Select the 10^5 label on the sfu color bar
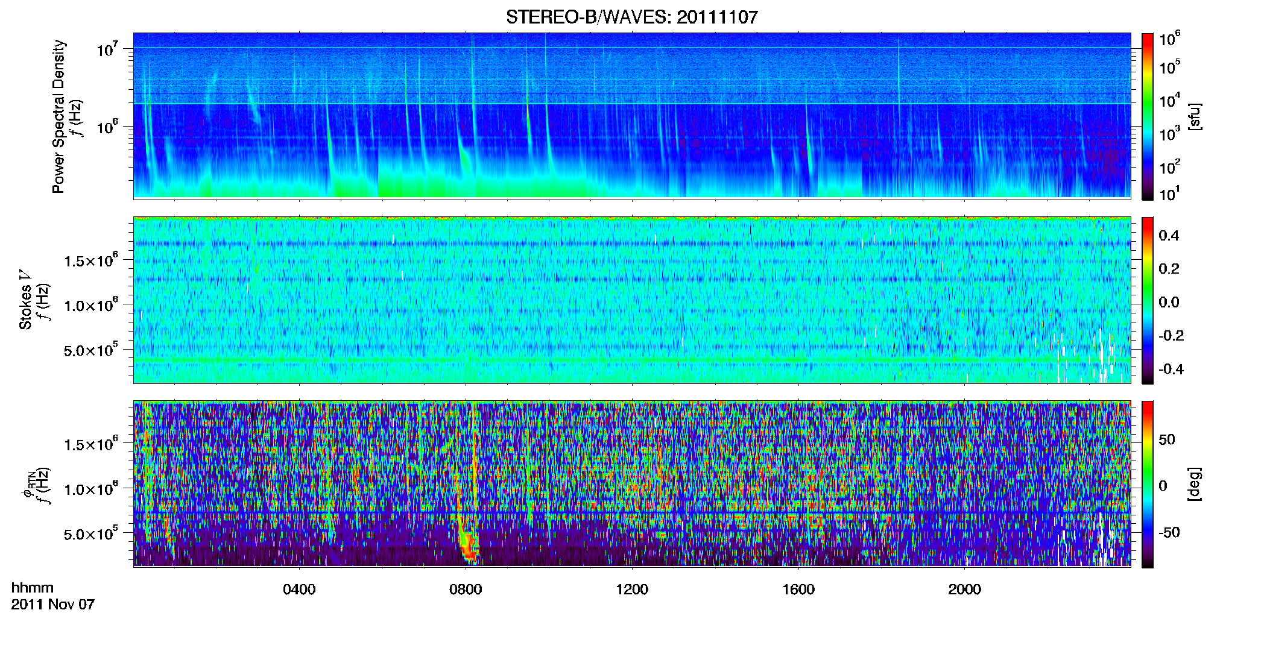Image resolution: width=1264 pixels, height=651 pixels. coord(1170,68)
